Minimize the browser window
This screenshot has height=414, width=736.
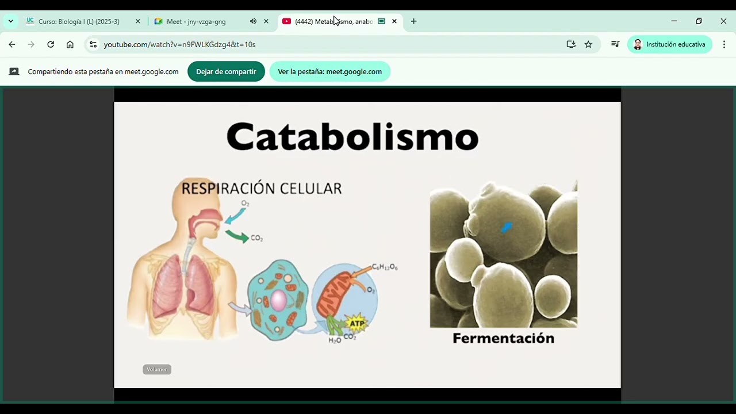674,21
